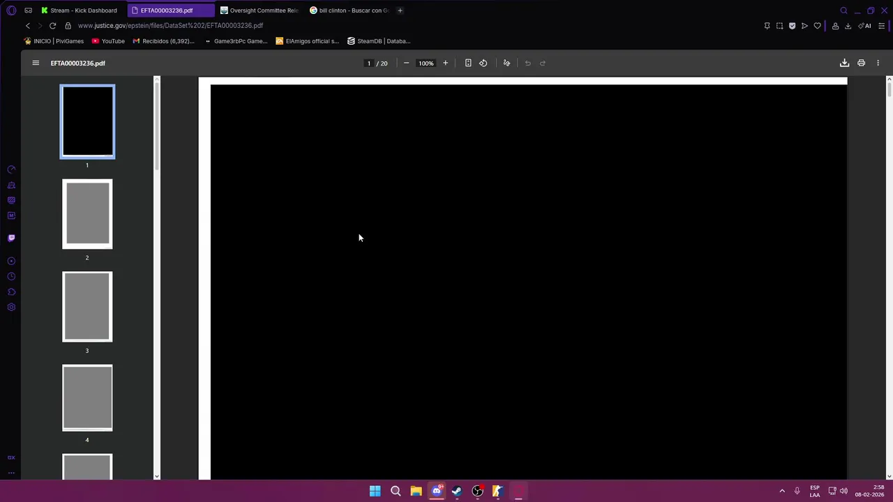
Task: Open the PDF annotation draw tool
Action: (x=506, y=63)
